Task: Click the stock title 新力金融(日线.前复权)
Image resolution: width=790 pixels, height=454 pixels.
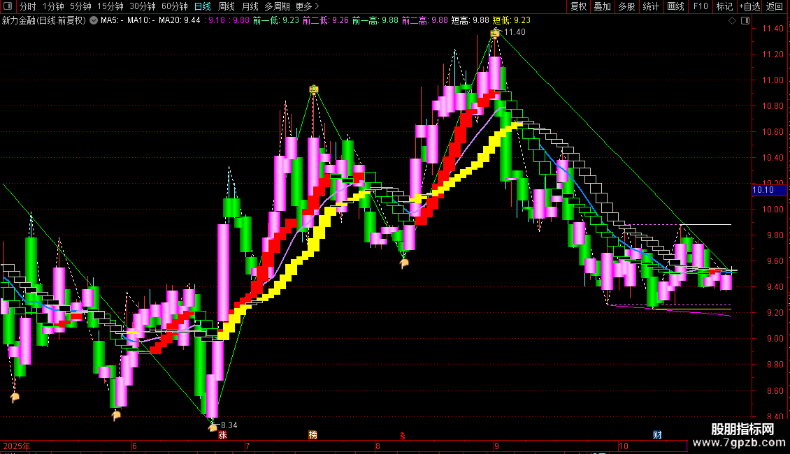Action: pyautogui.click(x=44, y=20)
